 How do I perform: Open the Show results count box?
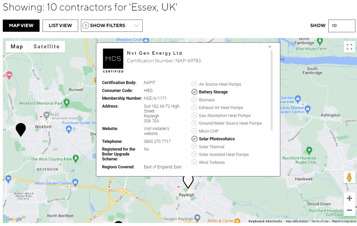[342, 25]
